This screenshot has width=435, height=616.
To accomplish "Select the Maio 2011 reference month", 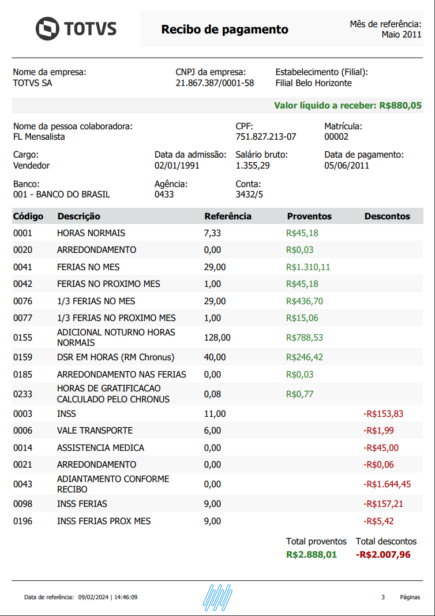I will pos(401,35).
